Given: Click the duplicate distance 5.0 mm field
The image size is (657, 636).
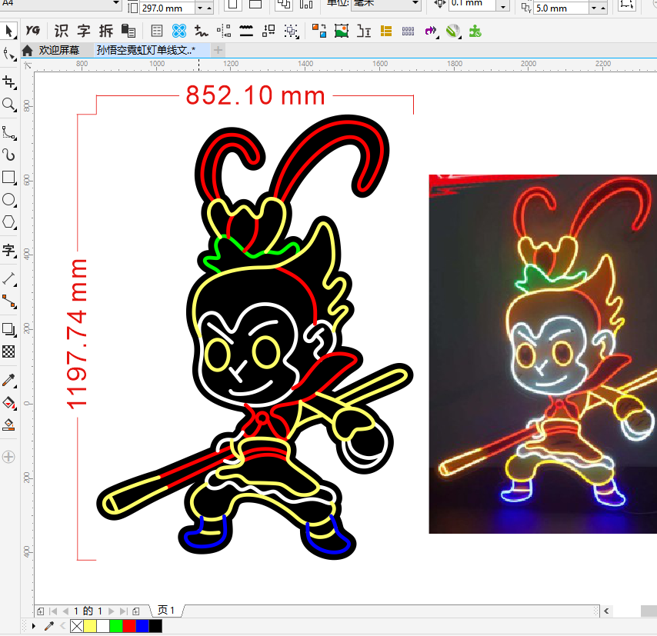Looking at the screenshot, I should point(561,8).
